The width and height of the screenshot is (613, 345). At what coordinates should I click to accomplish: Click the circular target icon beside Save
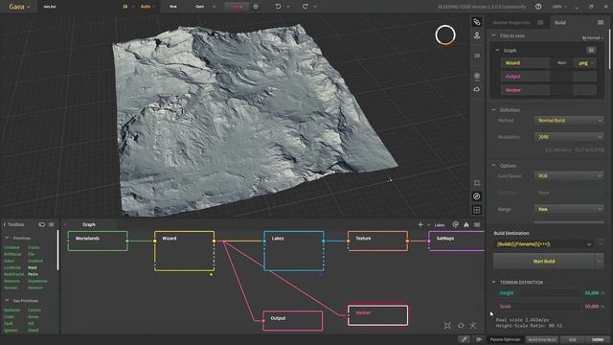256,7
